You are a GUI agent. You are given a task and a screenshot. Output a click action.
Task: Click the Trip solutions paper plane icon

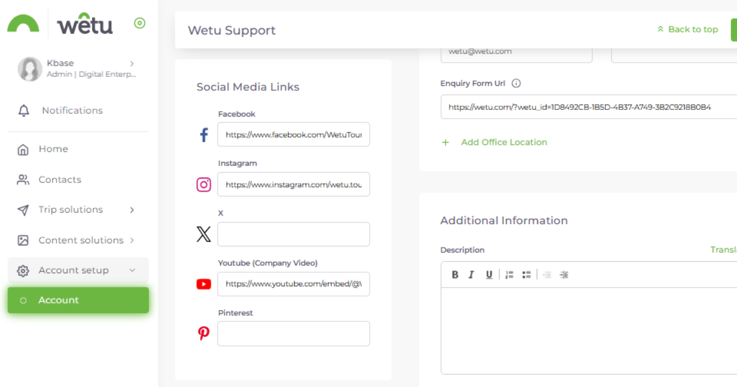pos(23,210)
